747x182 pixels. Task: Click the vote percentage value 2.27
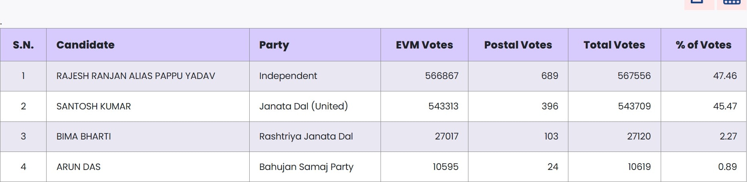(728, 136)
